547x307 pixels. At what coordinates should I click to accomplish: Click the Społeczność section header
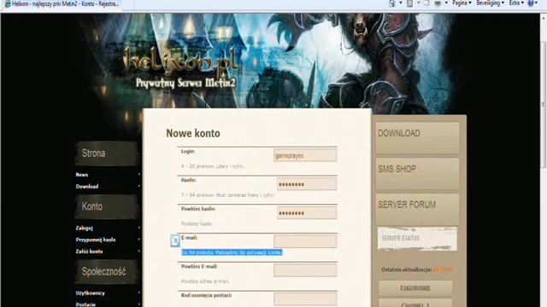click(106, 272)
